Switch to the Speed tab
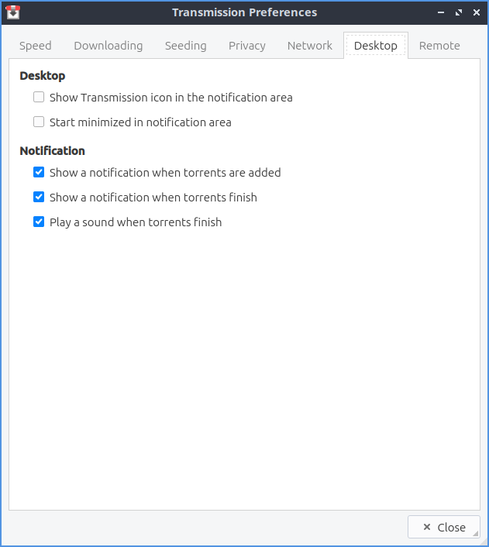The height and width of the screenshot is (547, 489). click(x=35, y=46)
